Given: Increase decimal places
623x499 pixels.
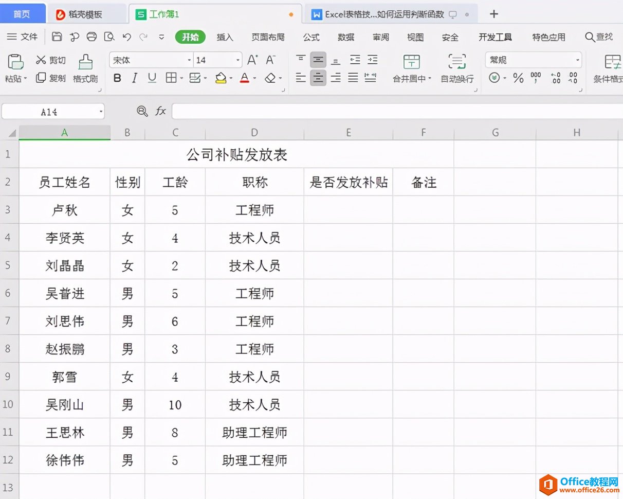Looking at the screenshot, I should tap(556, 78).
